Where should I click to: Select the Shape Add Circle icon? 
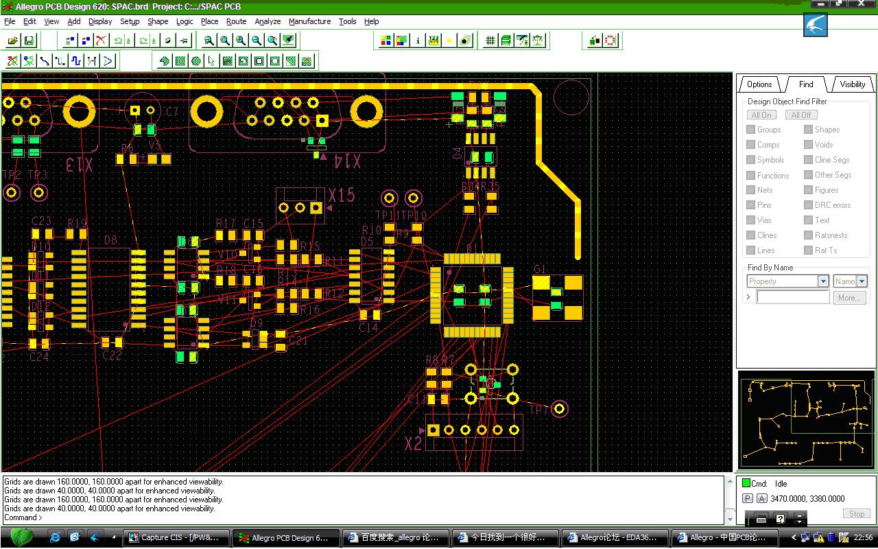(x=196, y=61)
